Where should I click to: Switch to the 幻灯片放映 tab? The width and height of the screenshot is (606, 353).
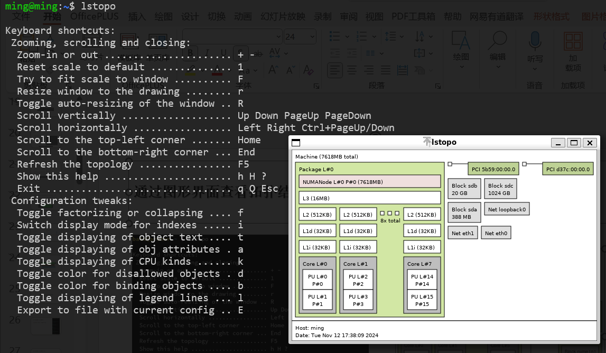[x=283, y=16]
